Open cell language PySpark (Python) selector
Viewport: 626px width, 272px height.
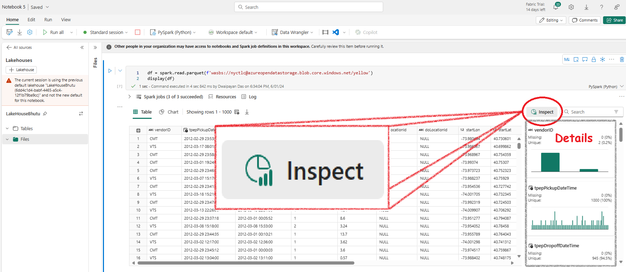click(606, 87)
